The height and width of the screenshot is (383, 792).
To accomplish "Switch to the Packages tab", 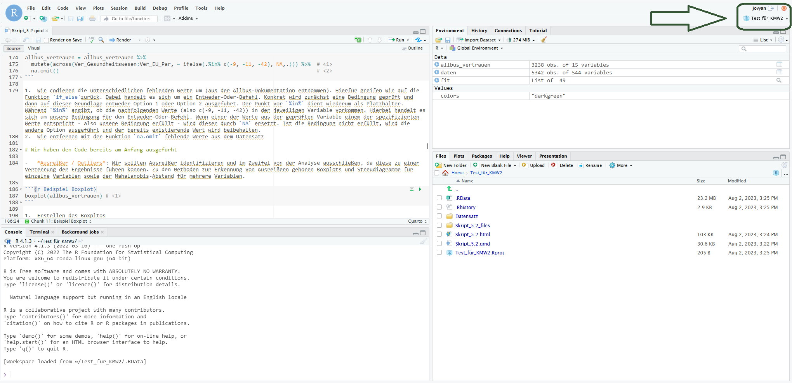I will [481, 156].
